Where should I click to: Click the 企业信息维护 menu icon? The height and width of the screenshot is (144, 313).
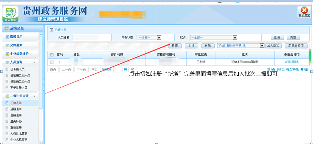coord(8,54)
